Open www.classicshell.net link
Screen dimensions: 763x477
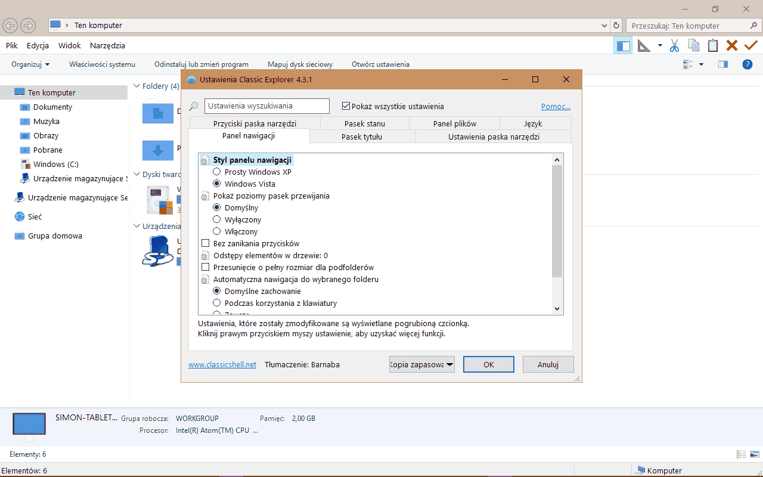222,364
